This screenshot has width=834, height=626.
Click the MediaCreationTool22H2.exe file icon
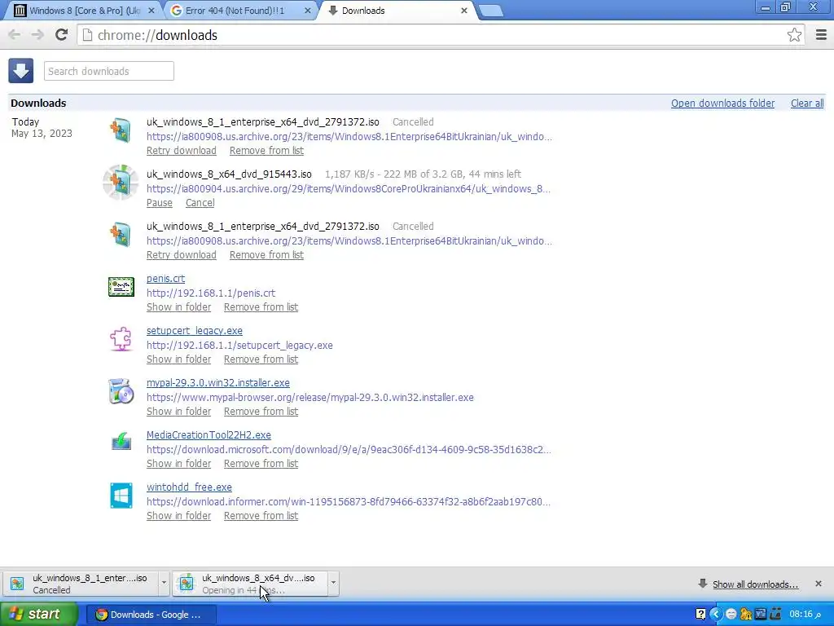pyautogui.click(x=121, y=442)
